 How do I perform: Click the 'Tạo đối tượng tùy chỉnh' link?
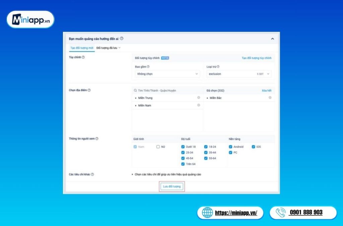click(256, 58)
